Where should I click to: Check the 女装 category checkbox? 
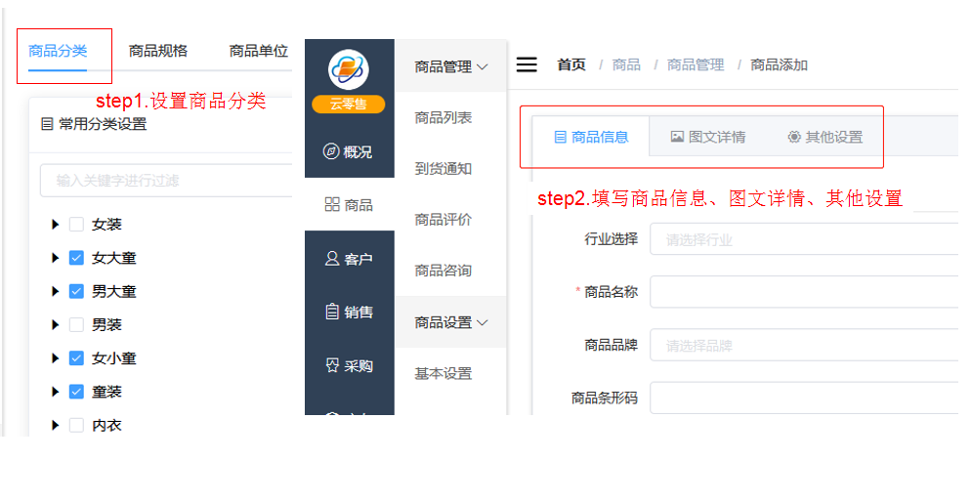tap(76, 225)
